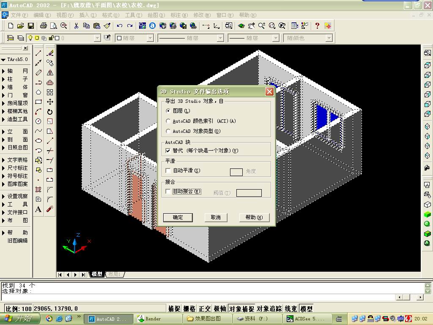Screen dimensions: 433x325
Task: Open the plot style 随颜色 dropdown
Action: 329,38
